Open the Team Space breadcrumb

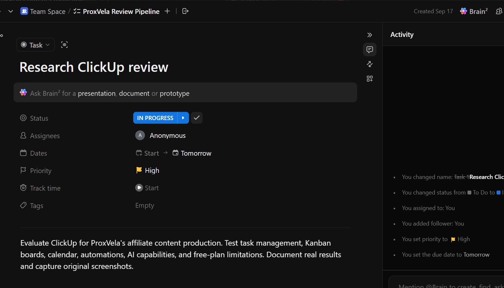point(43,11)
